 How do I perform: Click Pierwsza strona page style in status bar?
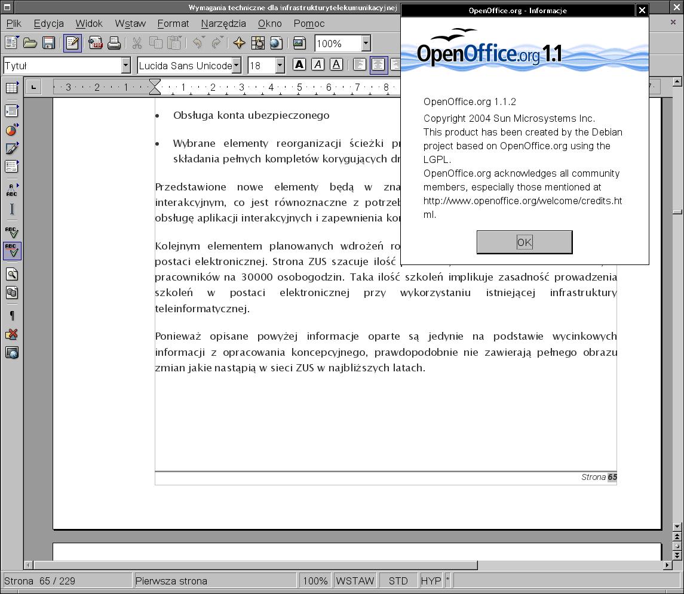tap(215, 581)
